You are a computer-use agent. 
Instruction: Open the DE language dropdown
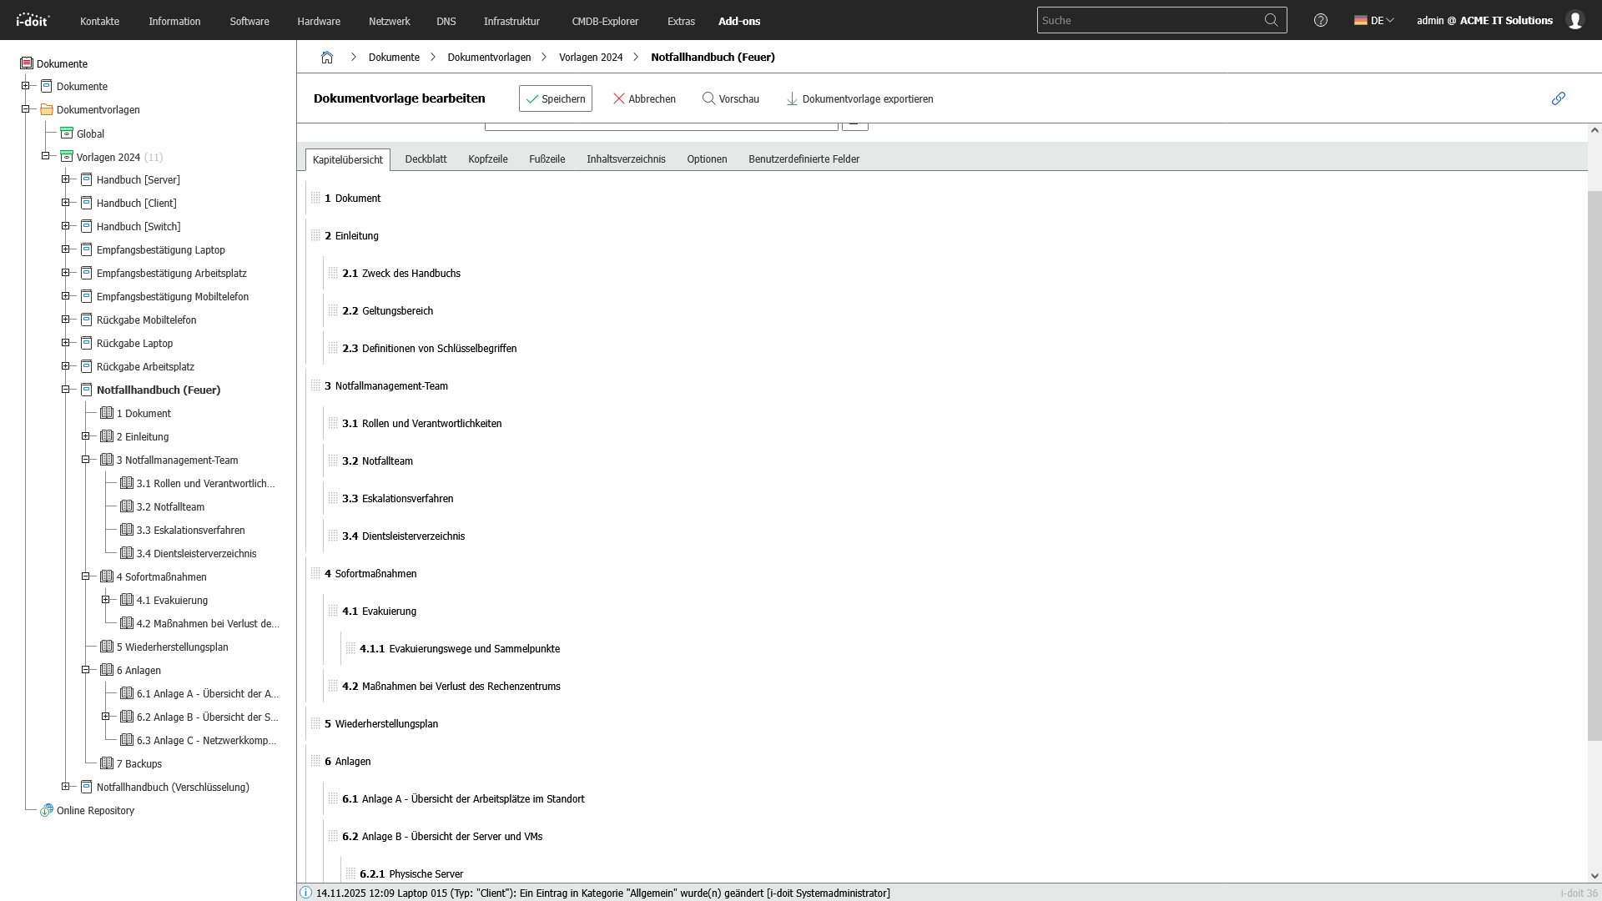(1374, 20)
